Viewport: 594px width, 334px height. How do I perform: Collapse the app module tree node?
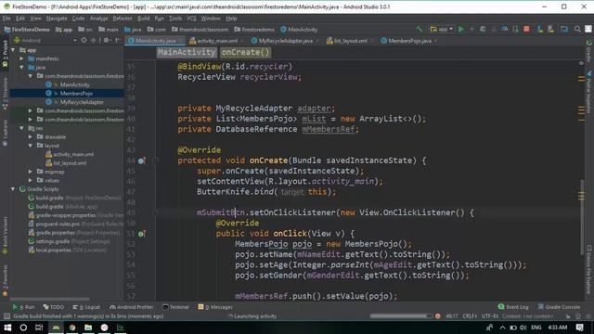(x=13, y=50)
